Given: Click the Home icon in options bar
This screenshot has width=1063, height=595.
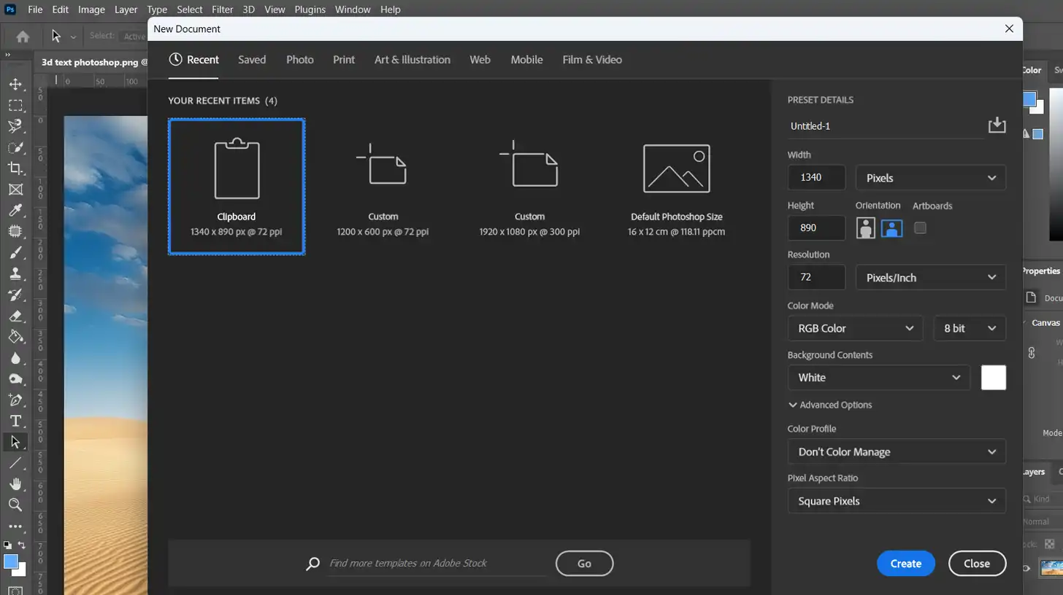Looking at the screenshot, I should 23,36.
